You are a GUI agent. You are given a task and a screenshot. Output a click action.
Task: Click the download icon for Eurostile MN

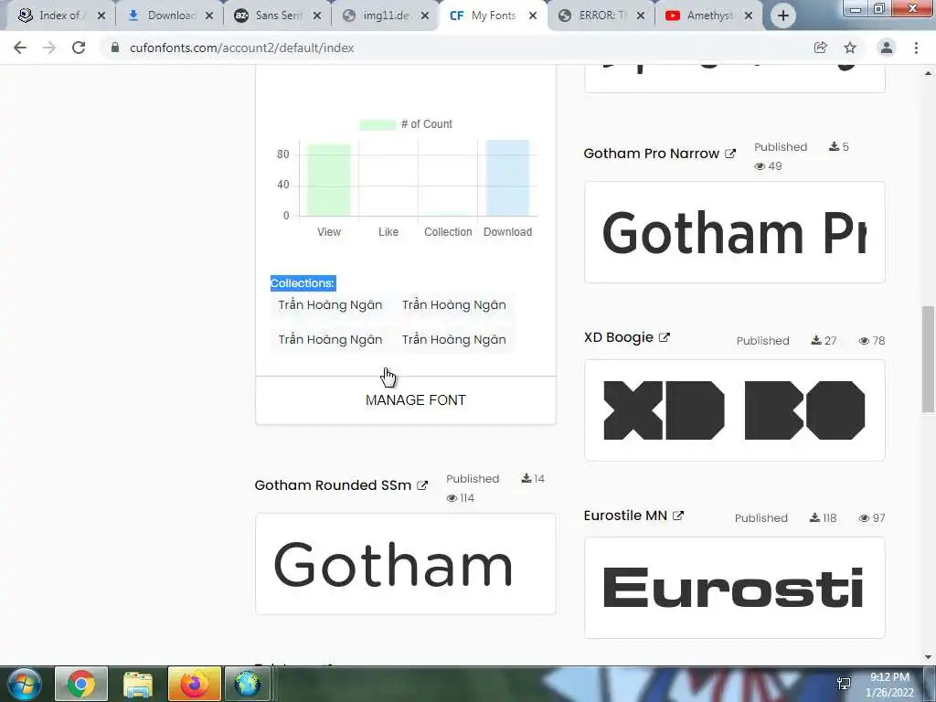point(814,517)
